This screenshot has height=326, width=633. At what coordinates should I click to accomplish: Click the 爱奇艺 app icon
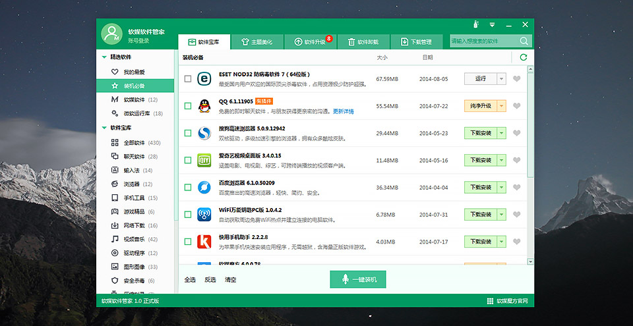204,160
